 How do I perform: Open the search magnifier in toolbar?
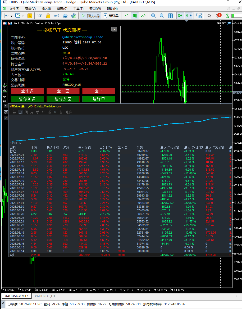[209, 16]
